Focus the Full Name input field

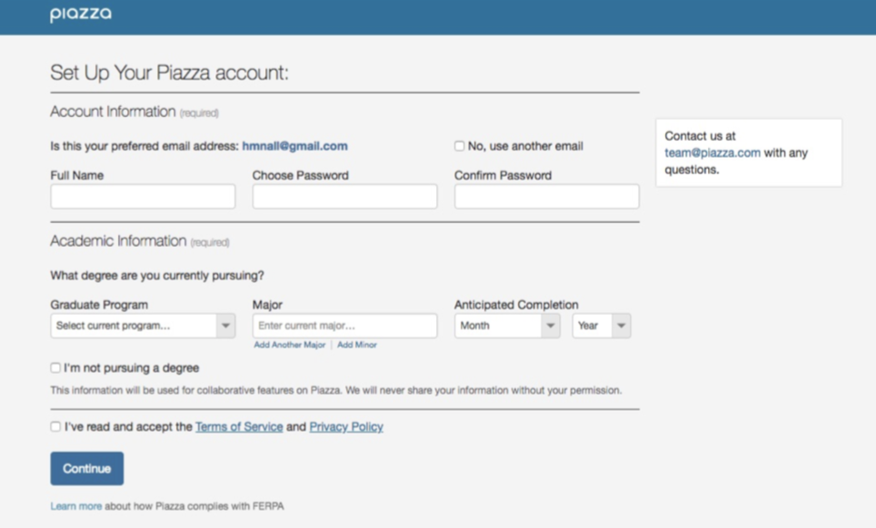143,197
